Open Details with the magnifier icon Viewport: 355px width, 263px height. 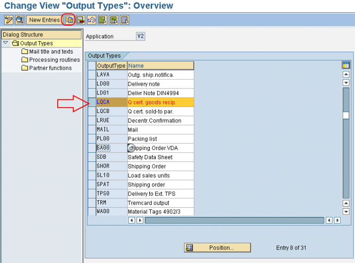pyautogui.click(x=19, y=20)
